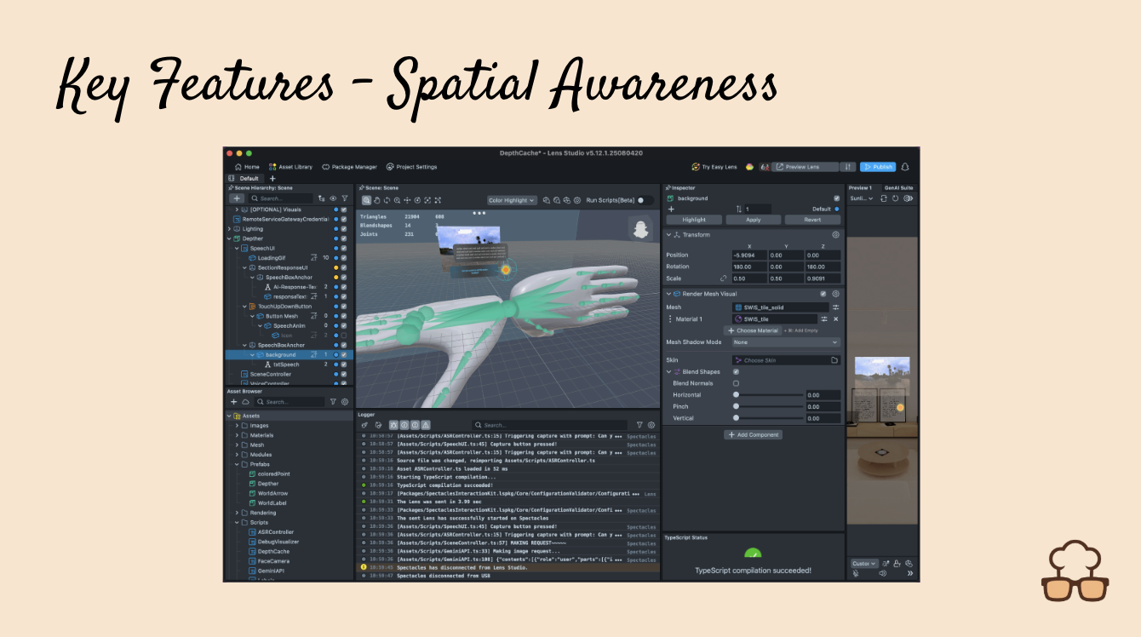Open the Color Highlight dropdown
1141x637 pixels.
(x=512, y=200)
